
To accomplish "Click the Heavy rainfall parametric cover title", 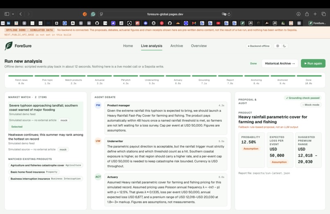I will (273, 119).
